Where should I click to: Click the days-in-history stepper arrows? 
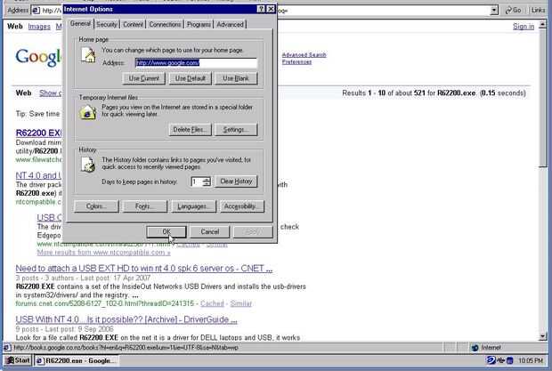pyautogui.click(x=207, y=181)
